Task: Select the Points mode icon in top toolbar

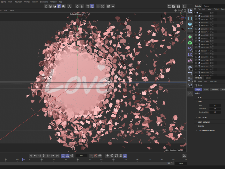Action: click(x=46, y=6)
